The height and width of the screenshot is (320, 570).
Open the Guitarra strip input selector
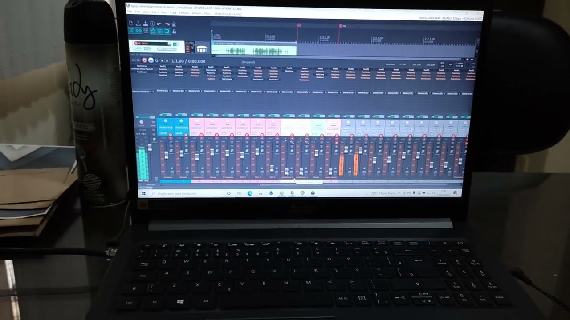click(x=166, y=128)
